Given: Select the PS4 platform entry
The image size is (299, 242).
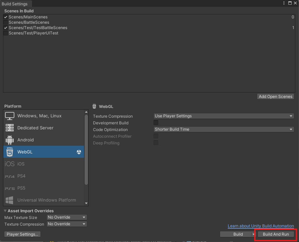Looking at the screenshot, I should (44, 176).
